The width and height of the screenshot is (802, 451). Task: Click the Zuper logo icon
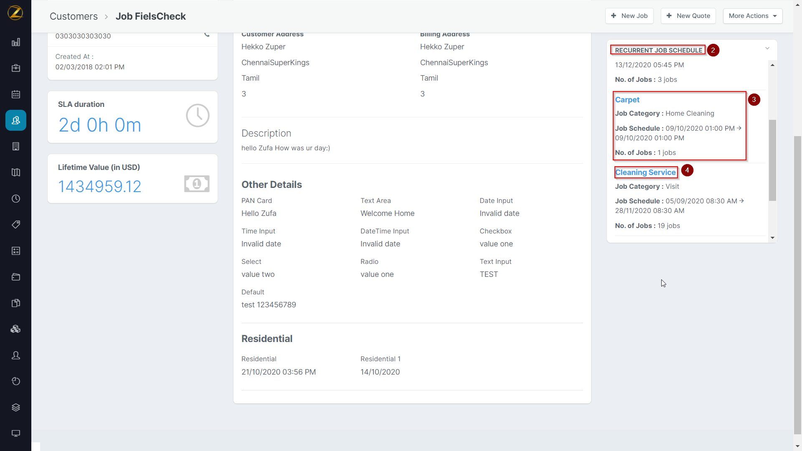coord(15,13)
